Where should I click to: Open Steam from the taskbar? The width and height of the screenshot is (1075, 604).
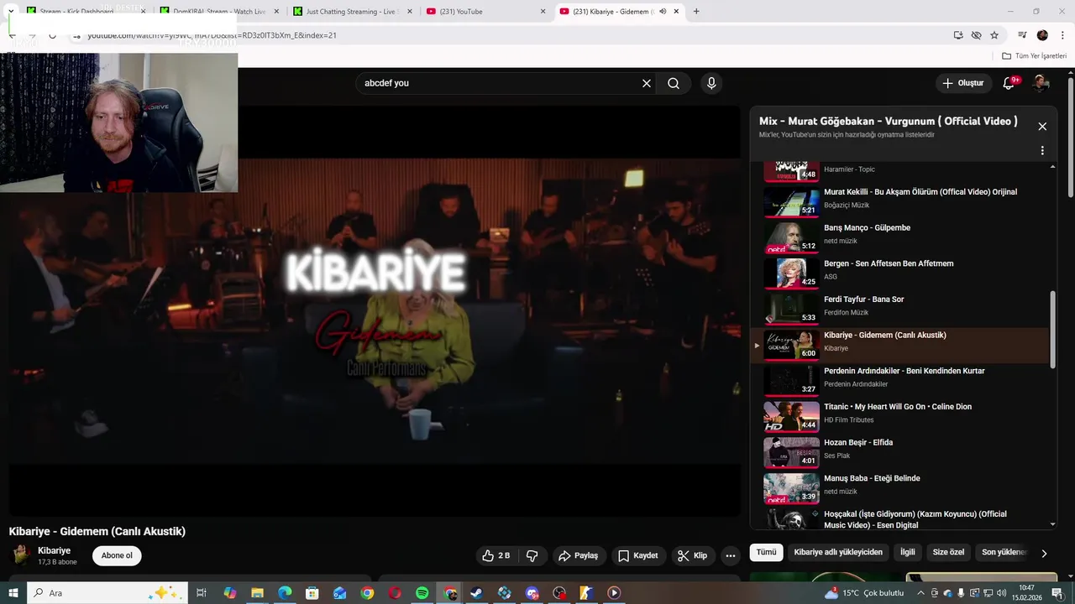477,593
